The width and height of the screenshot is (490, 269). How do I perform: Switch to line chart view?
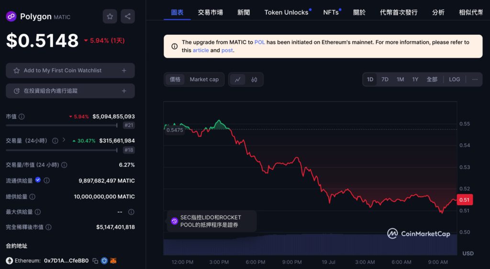pos(238,79)
